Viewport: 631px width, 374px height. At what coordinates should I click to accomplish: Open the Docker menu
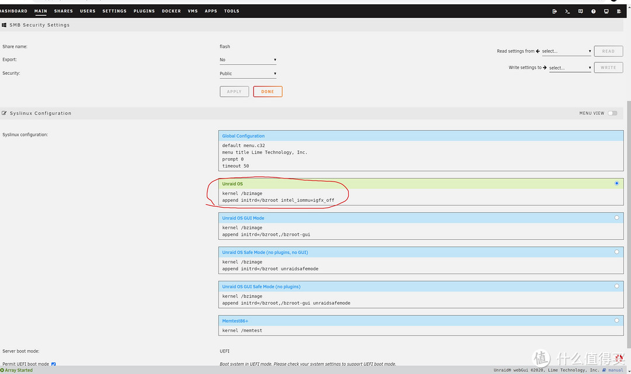click(x=171, y=11)
